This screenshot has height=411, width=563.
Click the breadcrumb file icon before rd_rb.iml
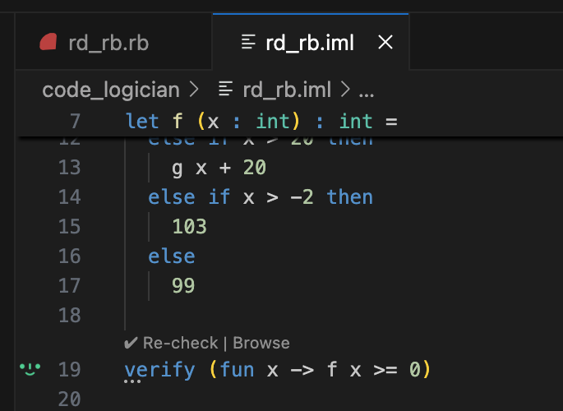[x=224, y=89]
